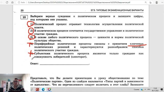164x92 pixels.
Task: Click the word Выберите in question prompt
Action: point(36,16)
